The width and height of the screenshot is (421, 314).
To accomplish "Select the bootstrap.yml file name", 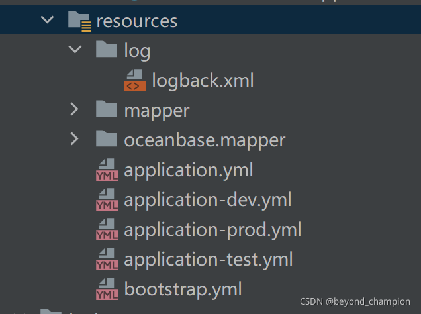I will [x=183, y=290].
